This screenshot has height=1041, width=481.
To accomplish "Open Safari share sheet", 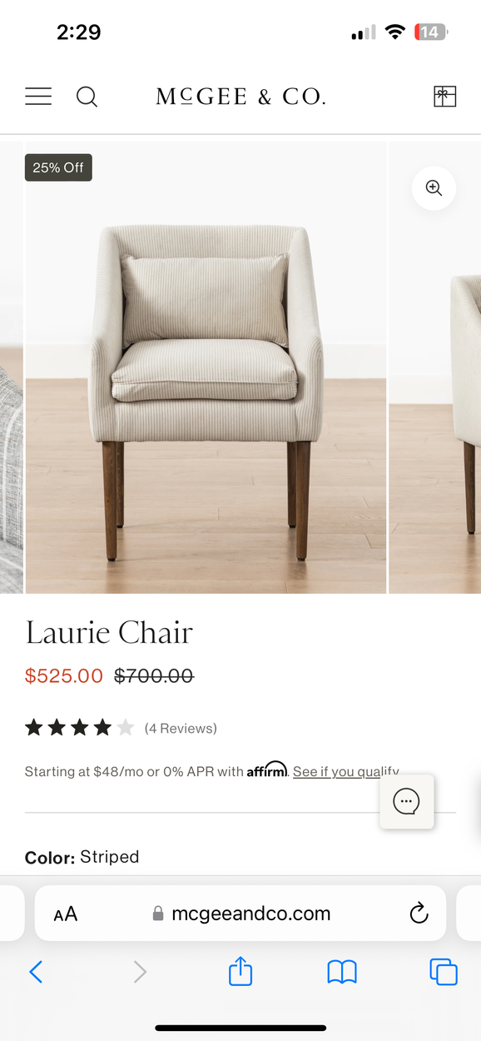I will tap(240, 971).
